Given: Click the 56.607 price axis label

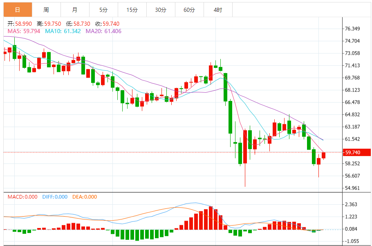Looking at the screenshot, I should [352, 176].
